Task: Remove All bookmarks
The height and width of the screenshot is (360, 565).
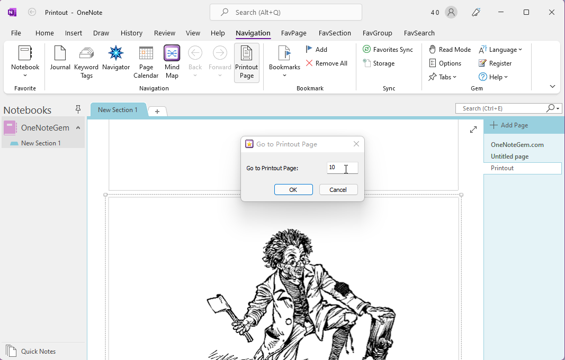Action: 327,63
